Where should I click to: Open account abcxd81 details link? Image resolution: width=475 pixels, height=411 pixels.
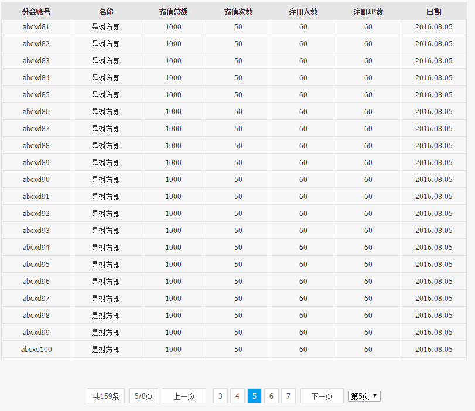point(36,26)
